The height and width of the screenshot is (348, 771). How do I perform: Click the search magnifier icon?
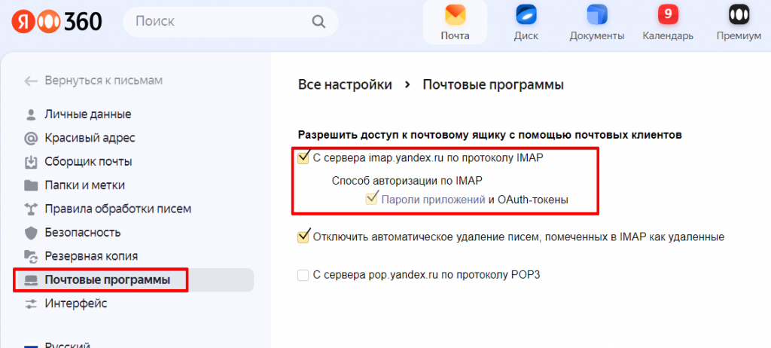pyautogui.click(x=318, y=22)
